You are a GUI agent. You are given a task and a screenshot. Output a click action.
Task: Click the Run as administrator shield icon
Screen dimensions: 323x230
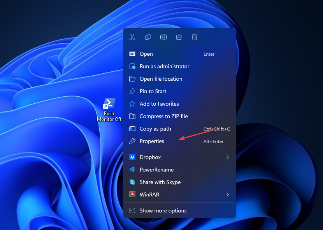pos(132,66)
